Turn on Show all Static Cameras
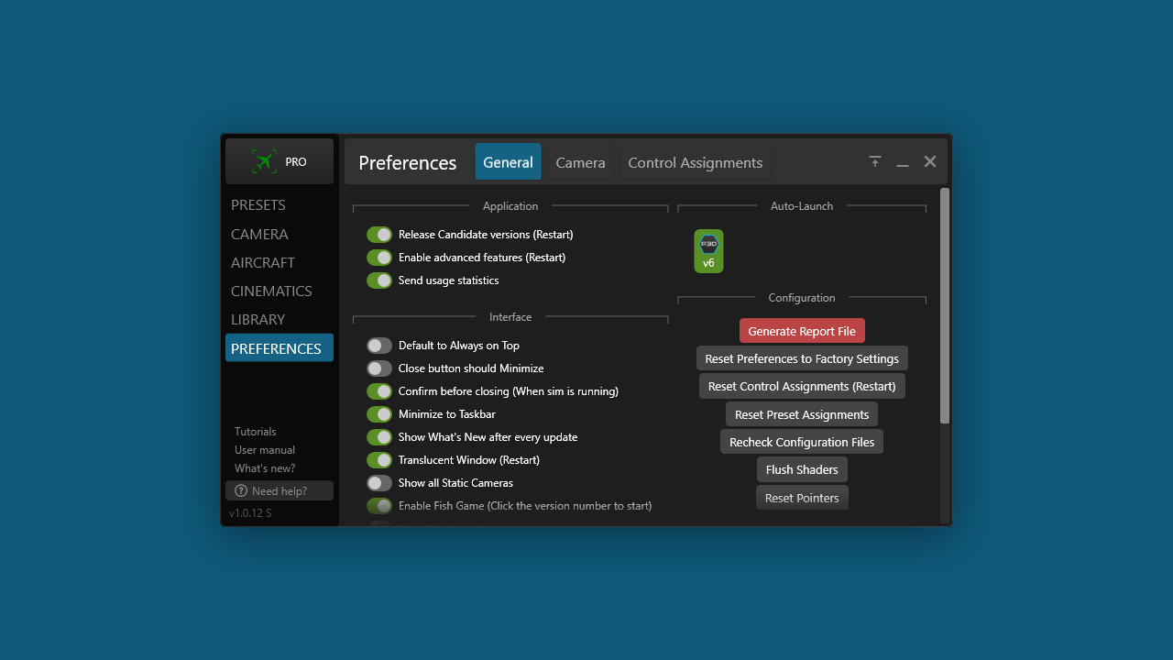The height and width of the screenshot is (660, 1173). point(379,483)
